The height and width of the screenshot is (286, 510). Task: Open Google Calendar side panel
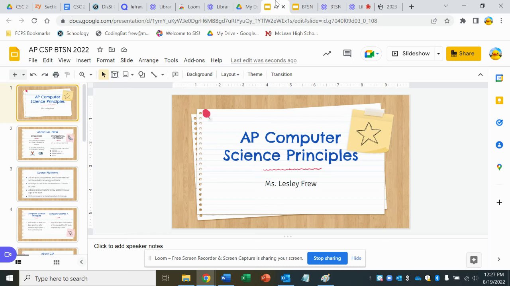tap(499, 78)
